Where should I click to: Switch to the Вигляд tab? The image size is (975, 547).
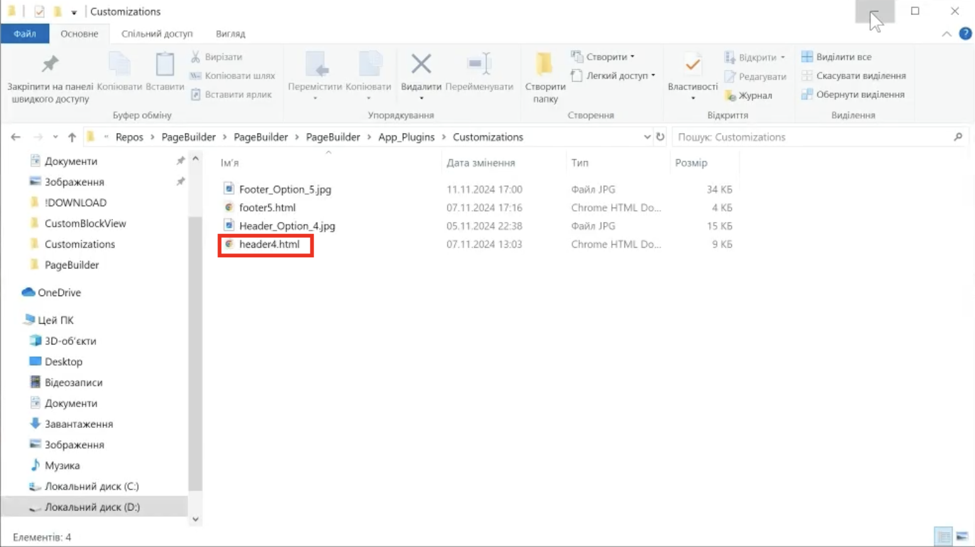[230, 34]
